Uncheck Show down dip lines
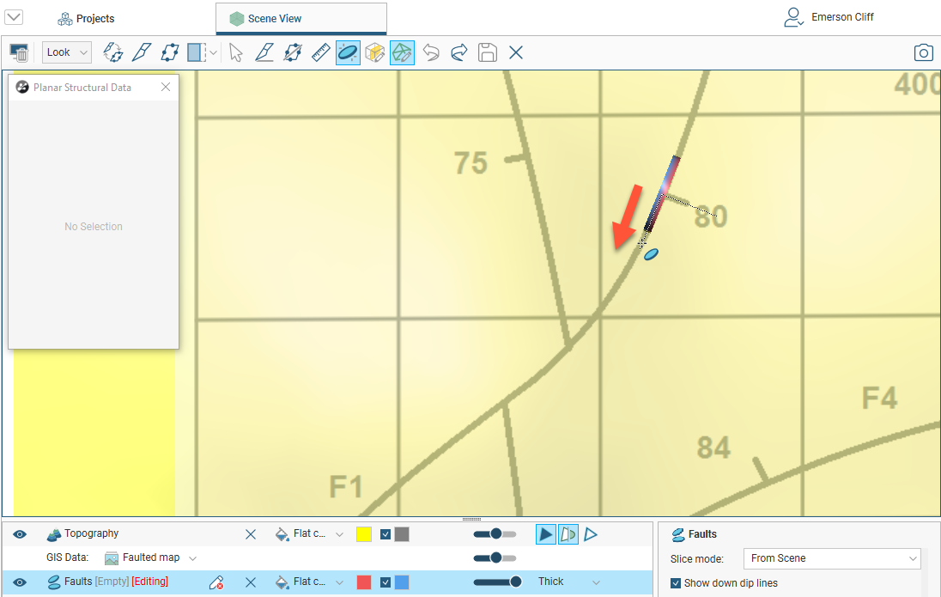 tap(676, 583)
